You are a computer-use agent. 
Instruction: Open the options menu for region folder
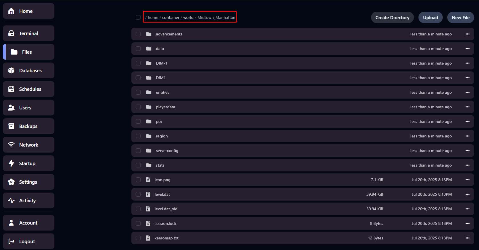point(468,136)
